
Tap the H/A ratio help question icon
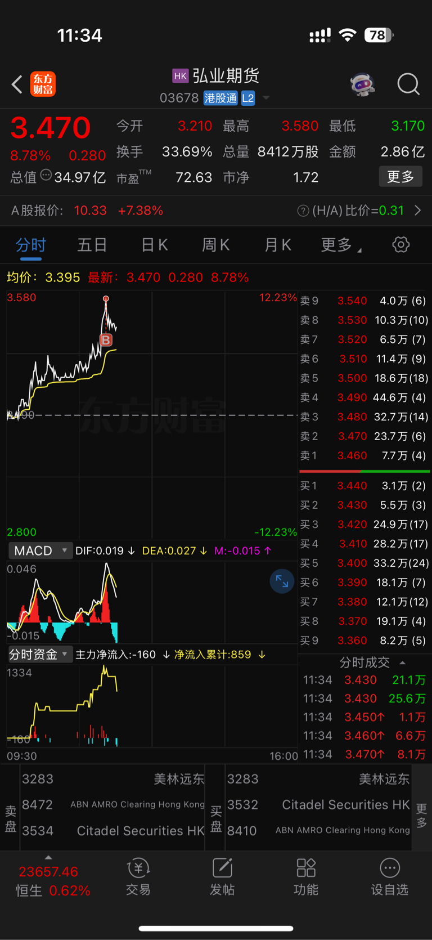tap(303, 211)
